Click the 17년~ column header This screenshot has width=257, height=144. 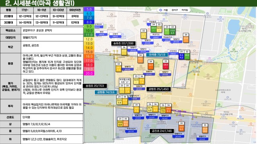tap(25, 10)
